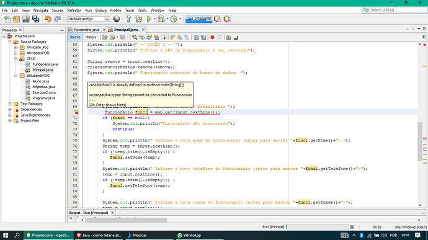Click the error lightbulb on line 70
Screen dimensions: 428x240
76,112
